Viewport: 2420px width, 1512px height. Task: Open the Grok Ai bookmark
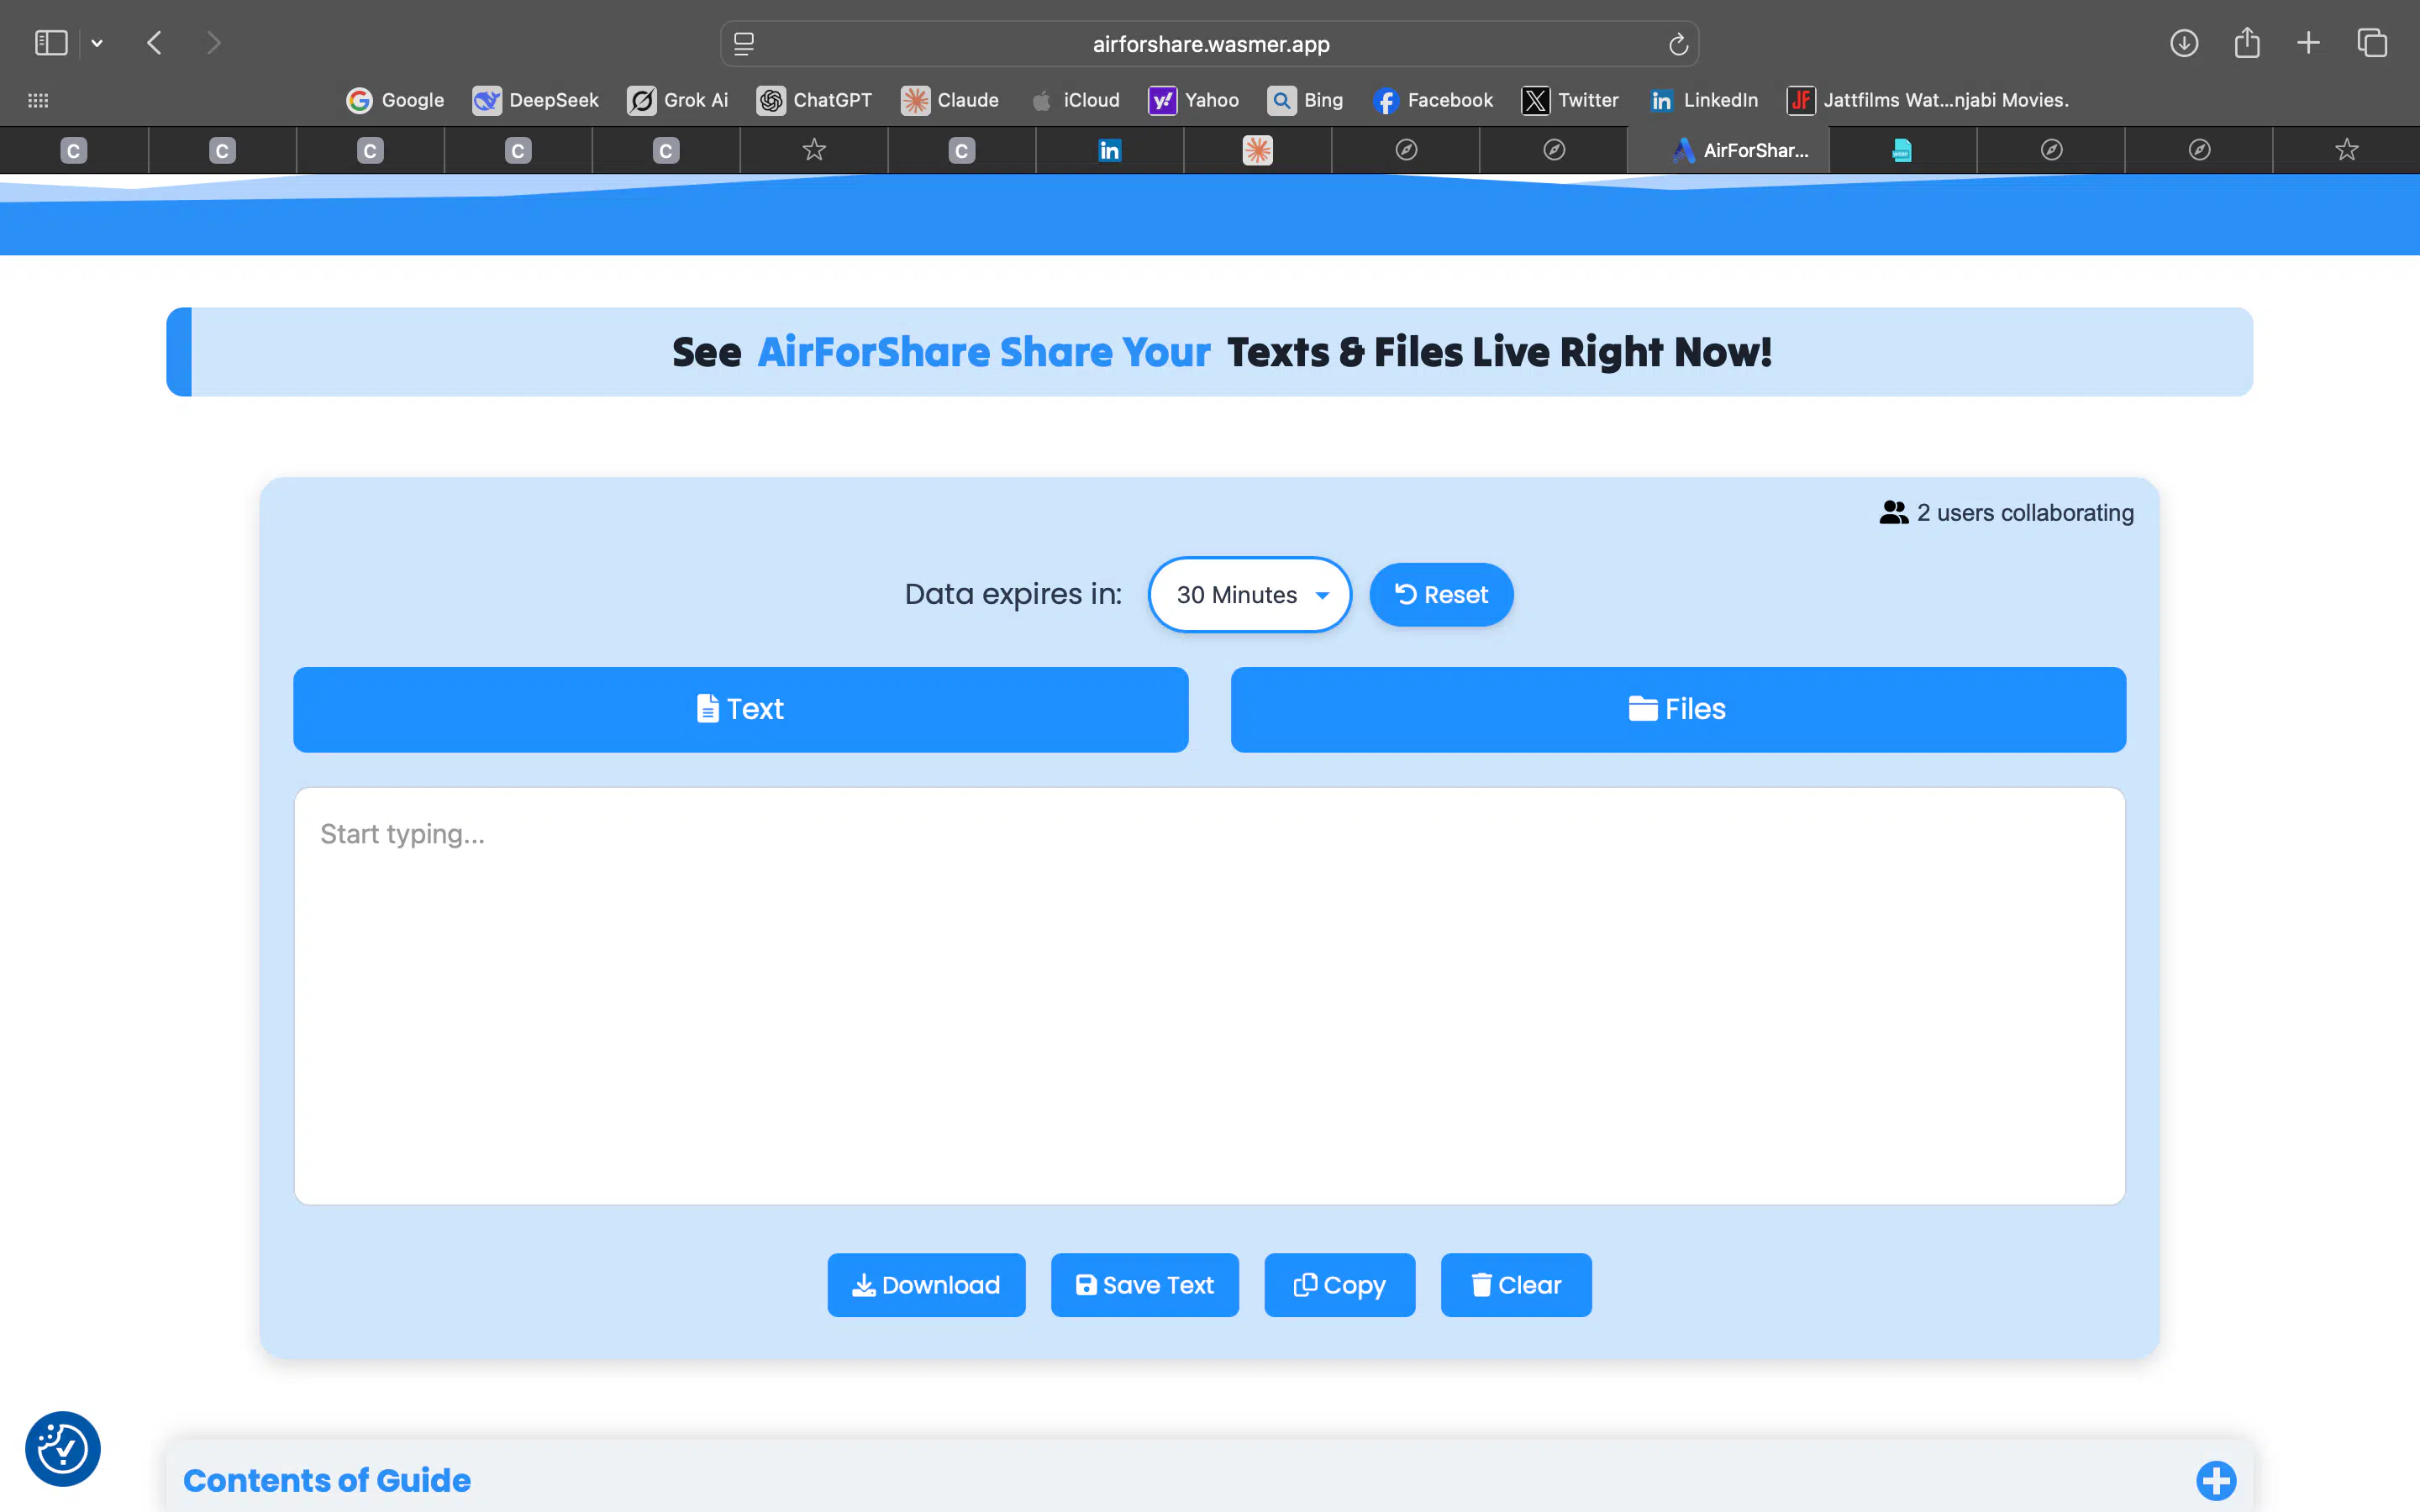pos(678,100)
